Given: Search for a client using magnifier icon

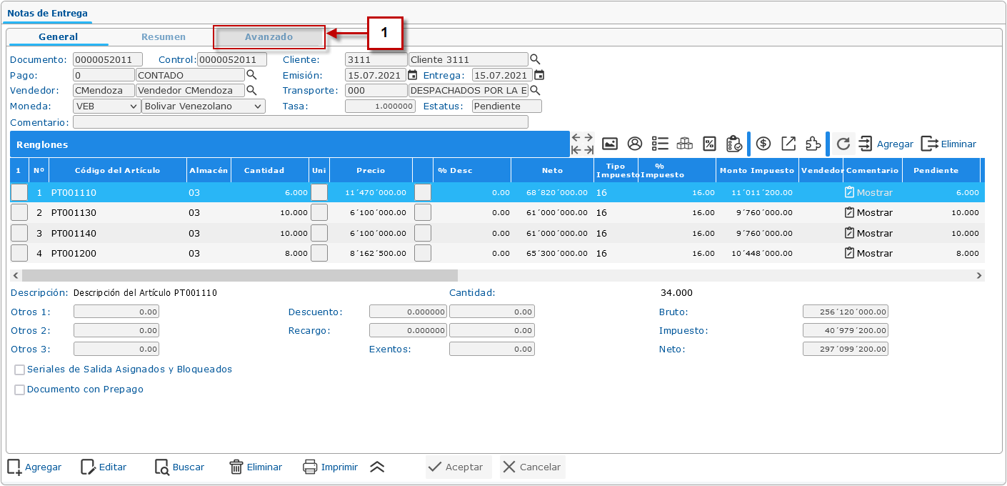Looking at the screenshot, I should (535, 59).
